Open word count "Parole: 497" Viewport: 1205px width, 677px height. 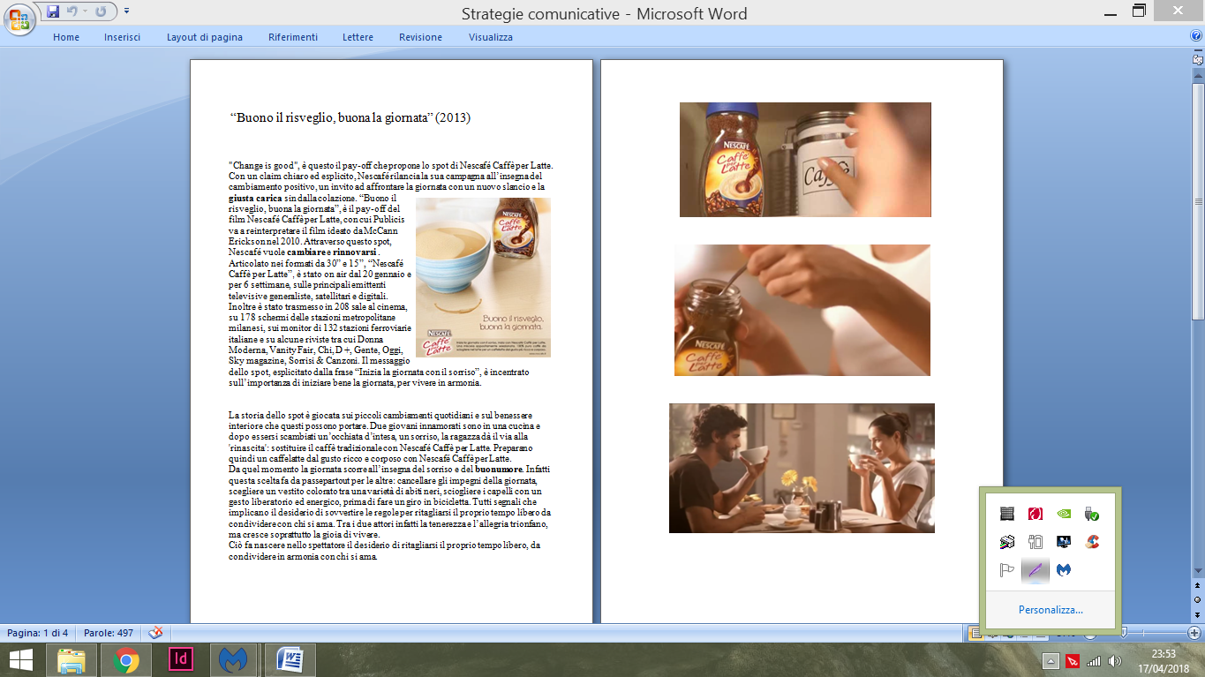point(109,633)
